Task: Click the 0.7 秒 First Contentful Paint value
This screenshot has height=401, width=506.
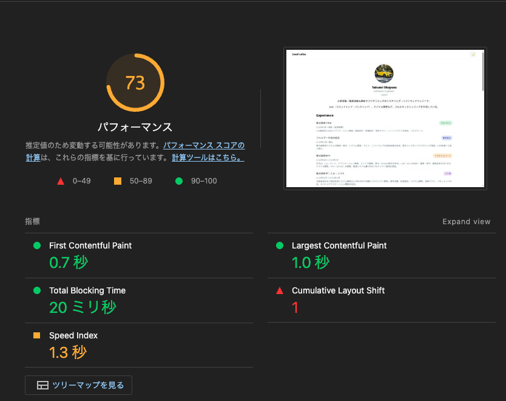Action: (69, 262)
